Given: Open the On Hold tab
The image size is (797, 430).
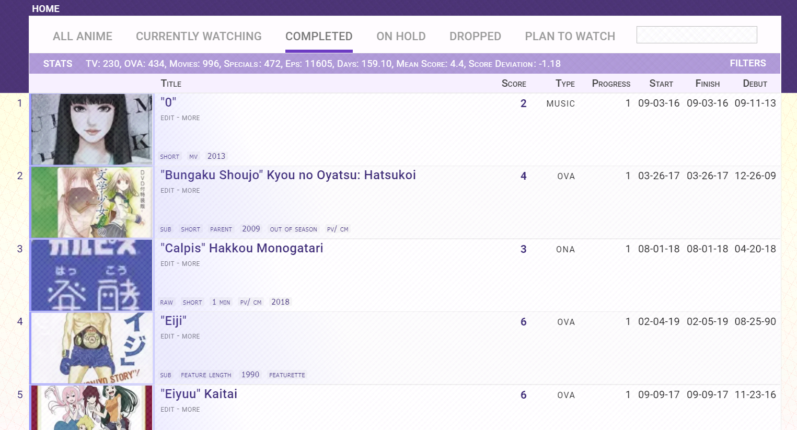Looking at the screenshot, I should (401, 36).
